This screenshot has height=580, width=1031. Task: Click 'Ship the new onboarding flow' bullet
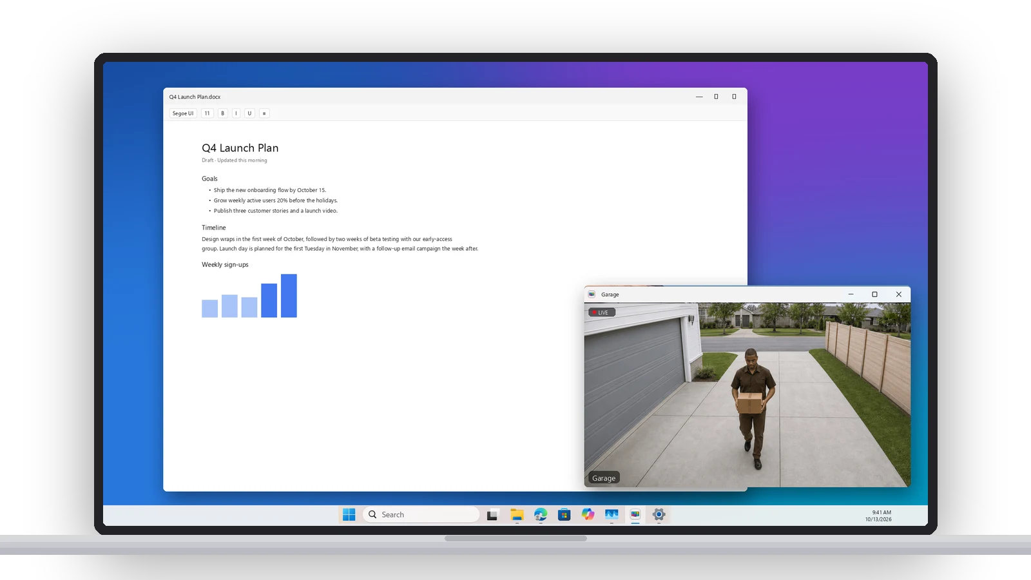270,190
